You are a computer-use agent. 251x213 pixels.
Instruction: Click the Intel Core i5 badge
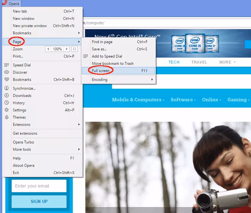pos(195,43)
